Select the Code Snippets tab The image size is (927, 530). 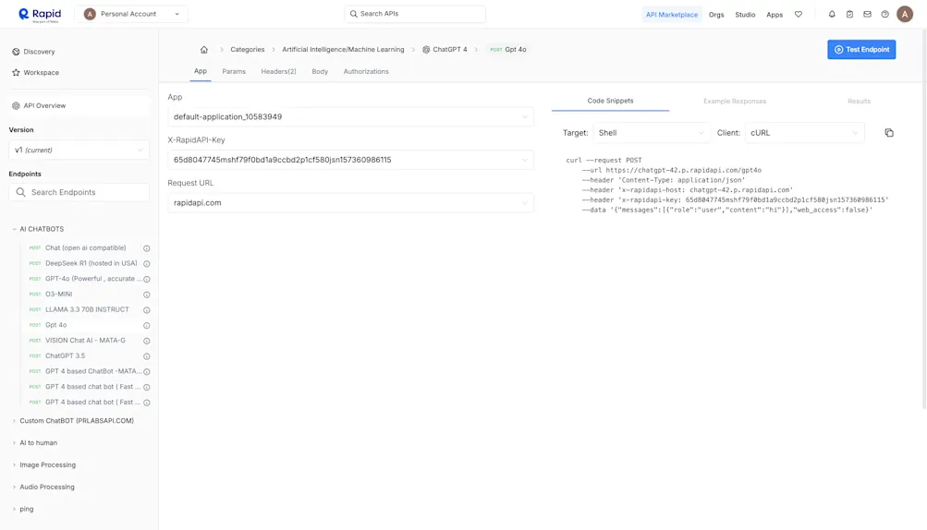point(610,101)
